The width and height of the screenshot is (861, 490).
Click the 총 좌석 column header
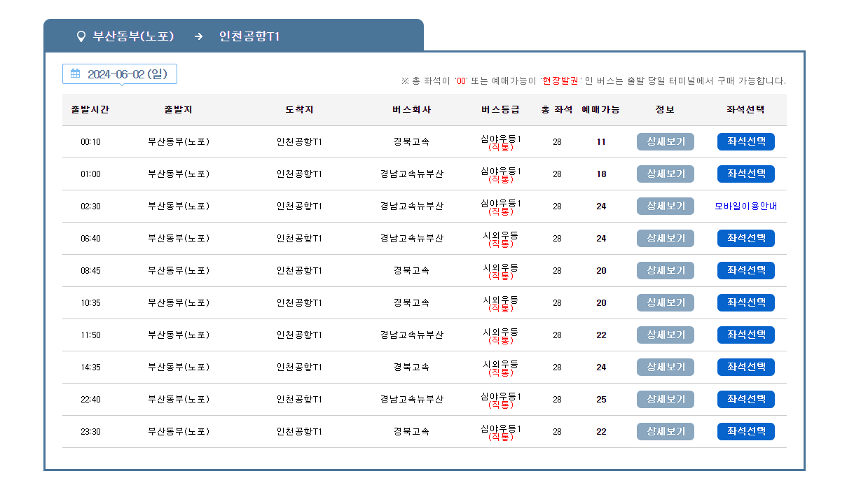[557, 110]
